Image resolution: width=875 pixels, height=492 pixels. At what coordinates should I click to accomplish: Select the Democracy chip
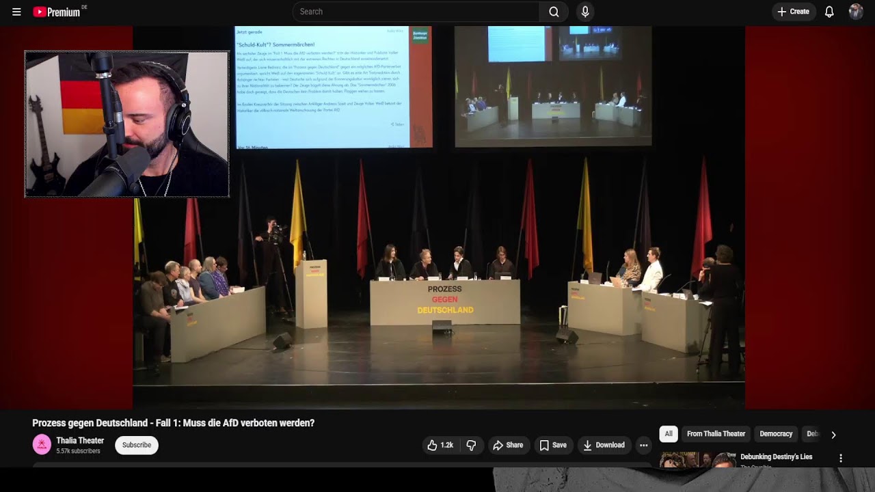click(776, 434)
